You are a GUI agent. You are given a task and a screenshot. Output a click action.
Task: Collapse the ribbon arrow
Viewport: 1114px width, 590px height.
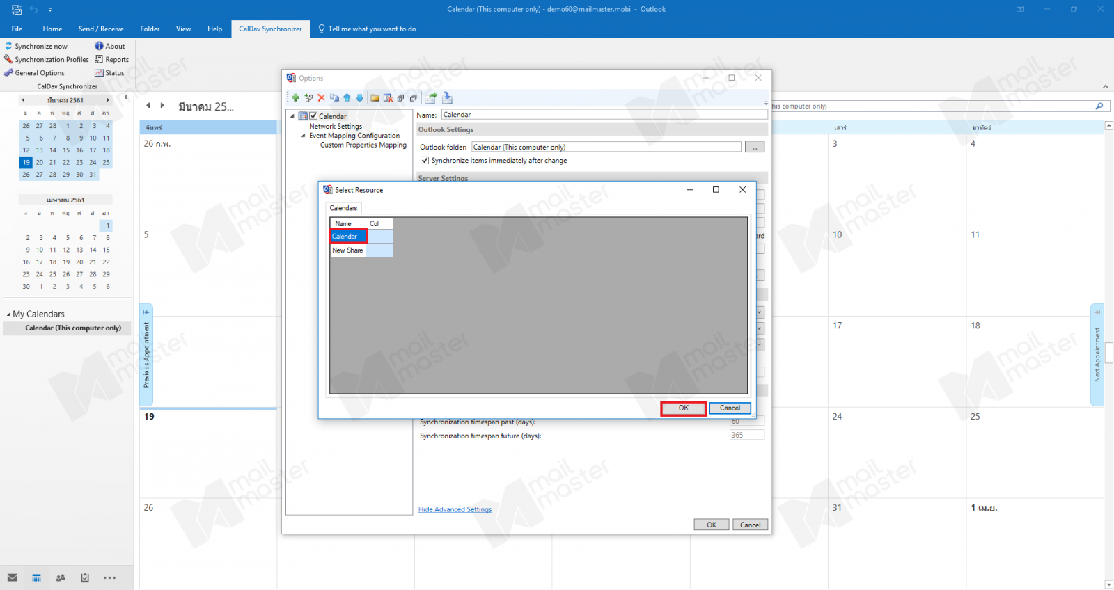tap(1106, 86)
